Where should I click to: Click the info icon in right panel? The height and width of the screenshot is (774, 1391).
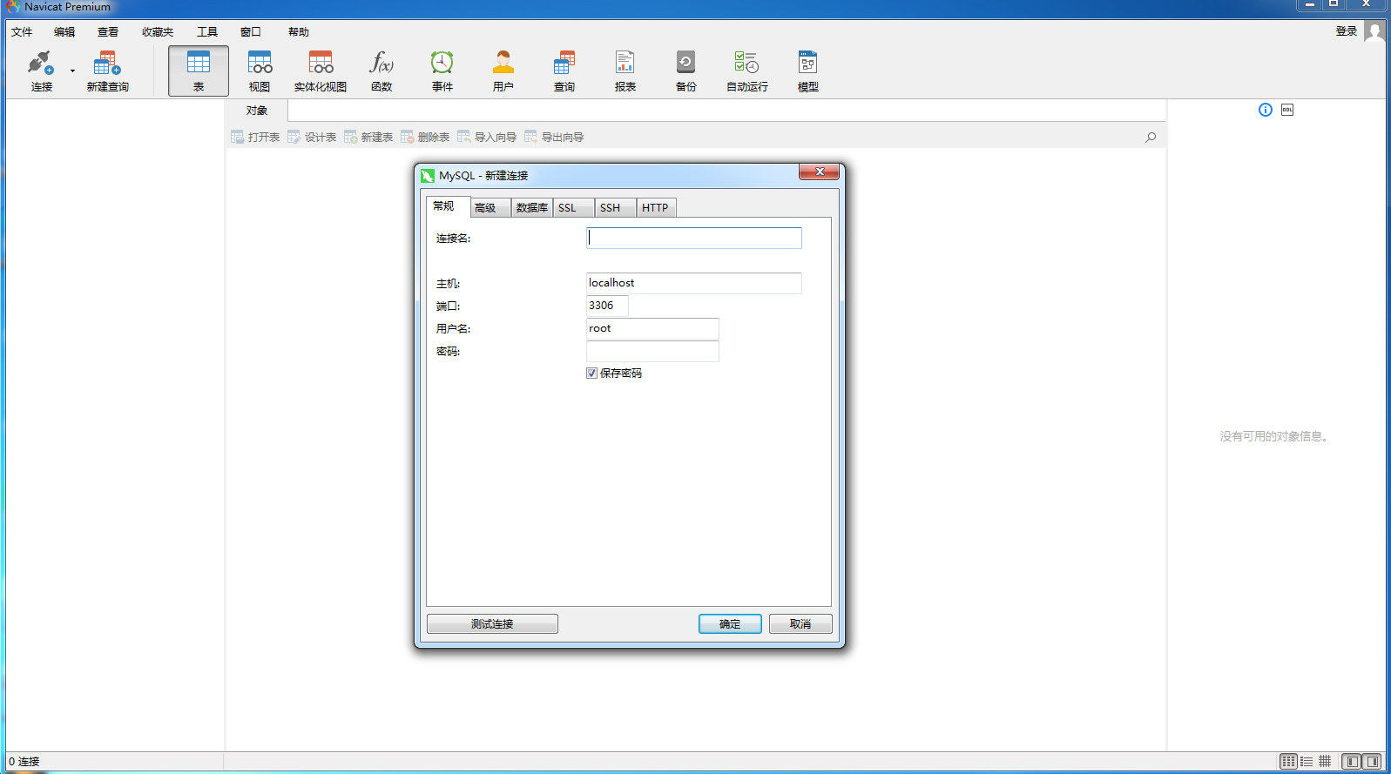[x=1266, y=110]
